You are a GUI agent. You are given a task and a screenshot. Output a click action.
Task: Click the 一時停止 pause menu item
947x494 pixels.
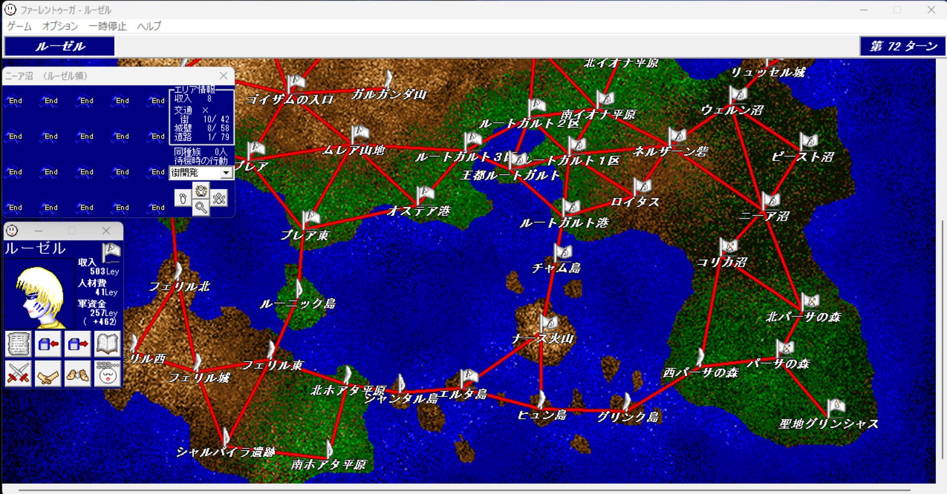tap(108, 26)
